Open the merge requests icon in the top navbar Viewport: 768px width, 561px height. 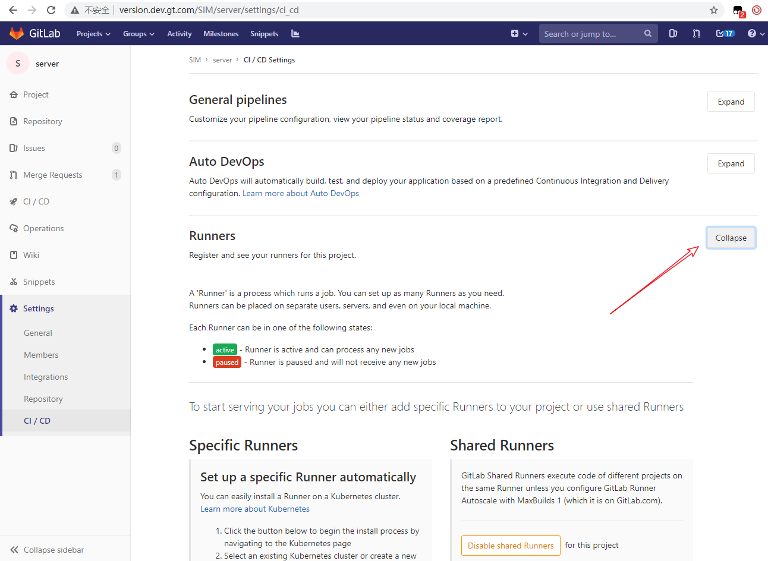point(697,34)
